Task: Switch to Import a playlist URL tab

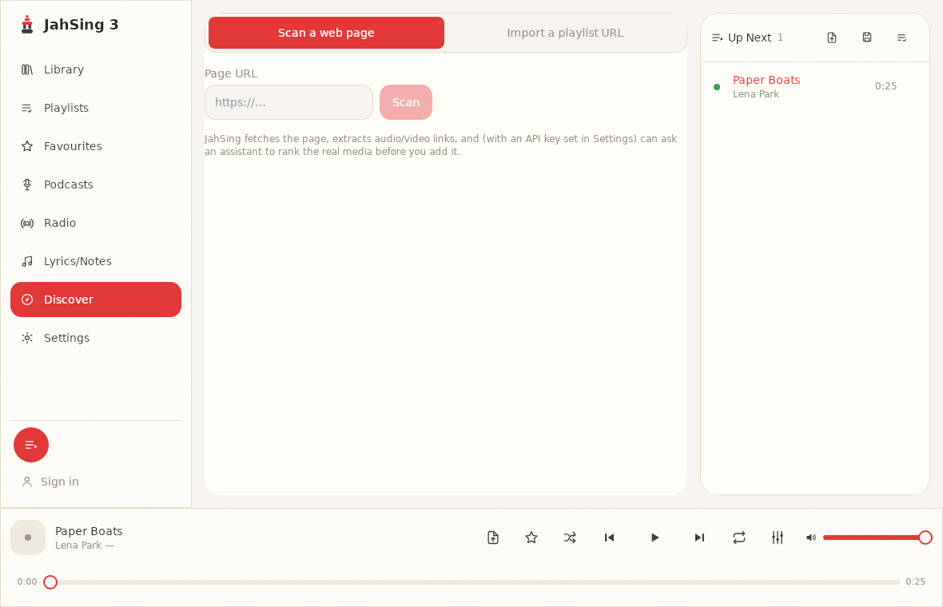Action: pyautogui.click(x=565, y=33)
